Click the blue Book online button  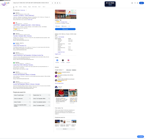65,29
